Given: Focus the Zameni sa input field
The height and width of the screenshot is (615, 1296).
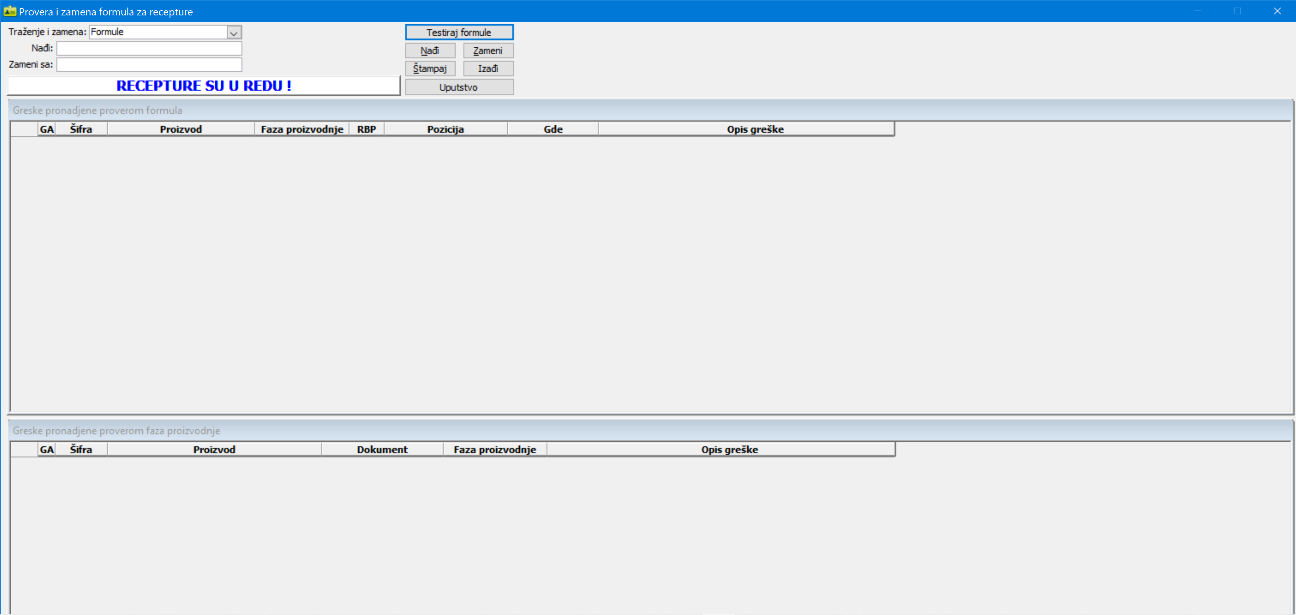Looking at the screenshot, I should 149,64.
